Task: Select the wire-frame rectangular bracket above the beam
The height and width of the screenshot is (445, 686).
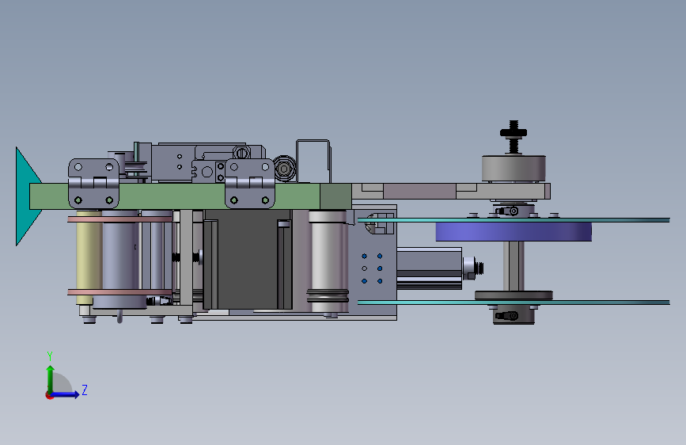Action: point(313,161)
